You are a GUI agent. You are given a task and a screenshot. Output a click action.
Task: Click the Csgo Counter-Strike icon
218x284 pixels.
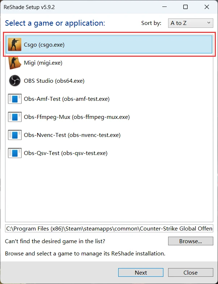(15, 44)
